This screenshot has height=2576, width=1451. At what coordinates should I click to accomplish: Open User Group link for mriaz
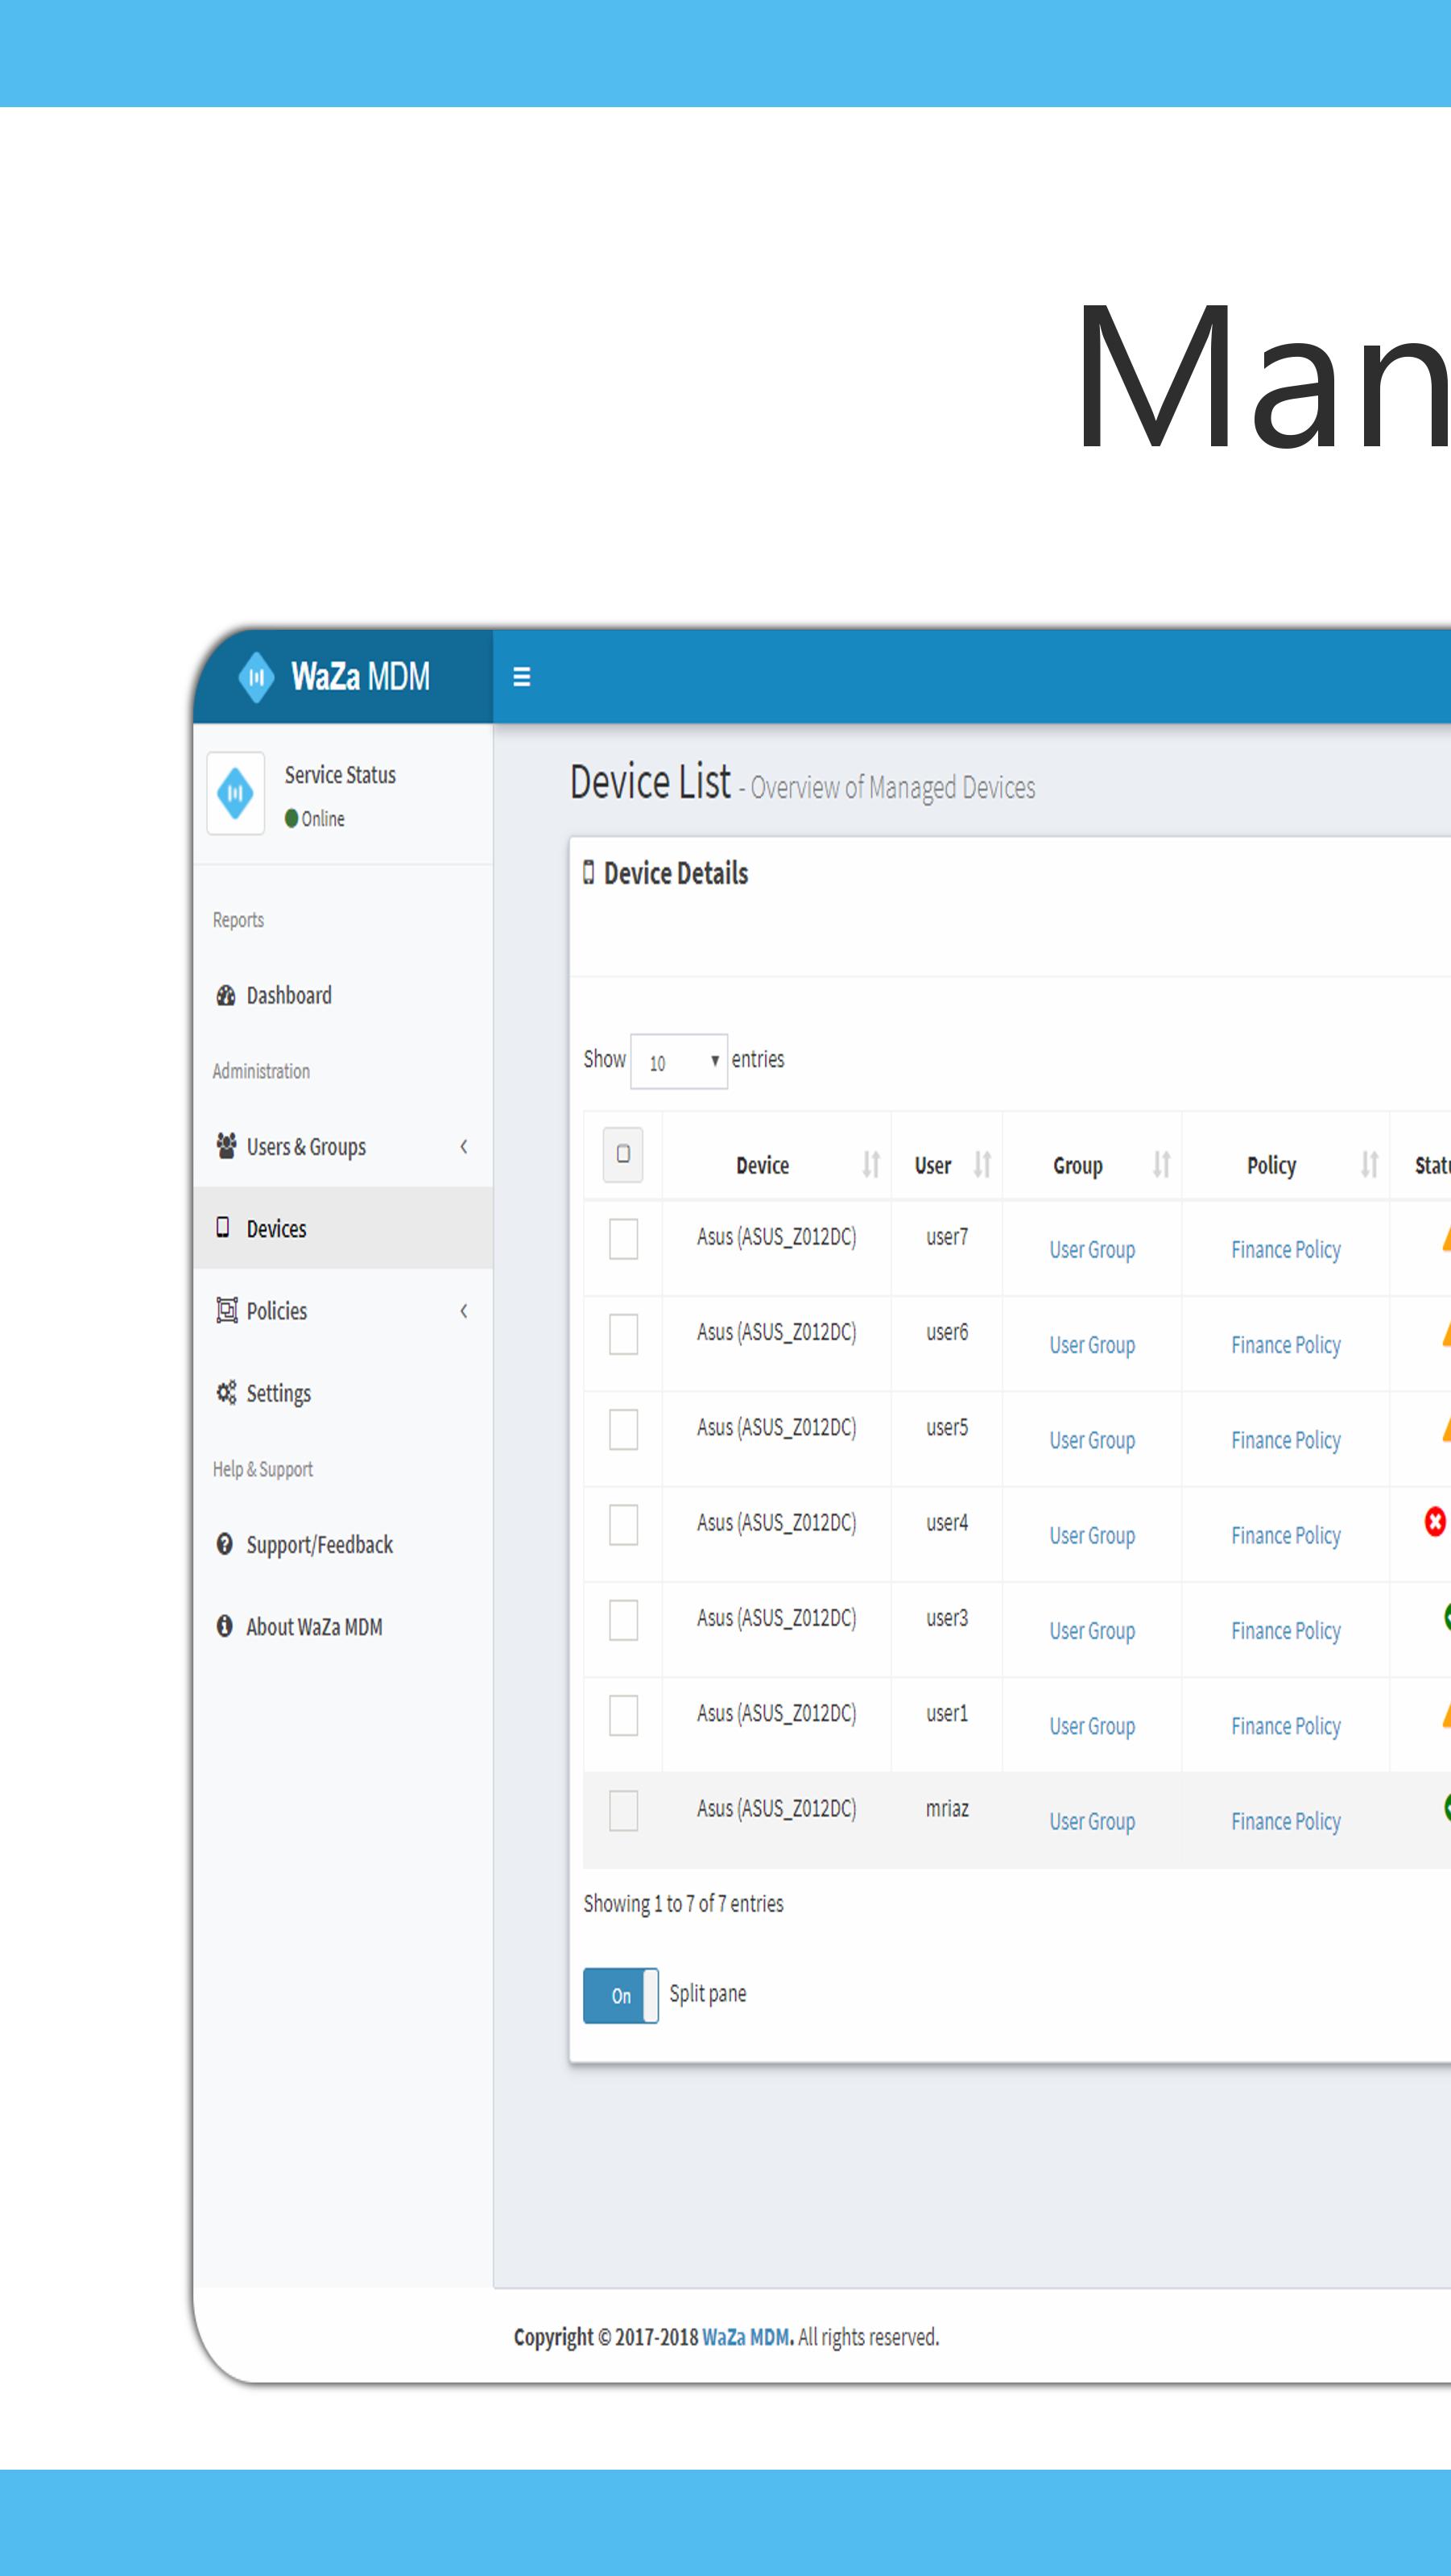click(1092, 1822)
